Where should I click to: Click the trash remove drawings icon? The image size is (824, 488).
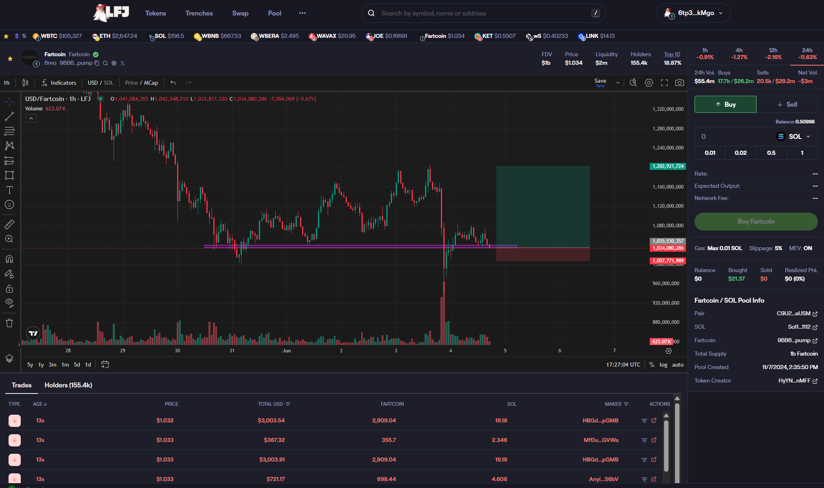pyautogui.click(x=9, y=323)
